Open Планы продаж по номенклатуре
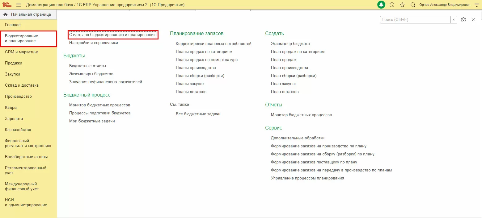This screenshot has height=218, width=482. [x=207, y=60]
